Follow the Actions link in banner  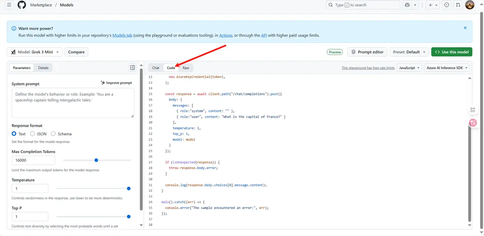click(x=225, y=35)
